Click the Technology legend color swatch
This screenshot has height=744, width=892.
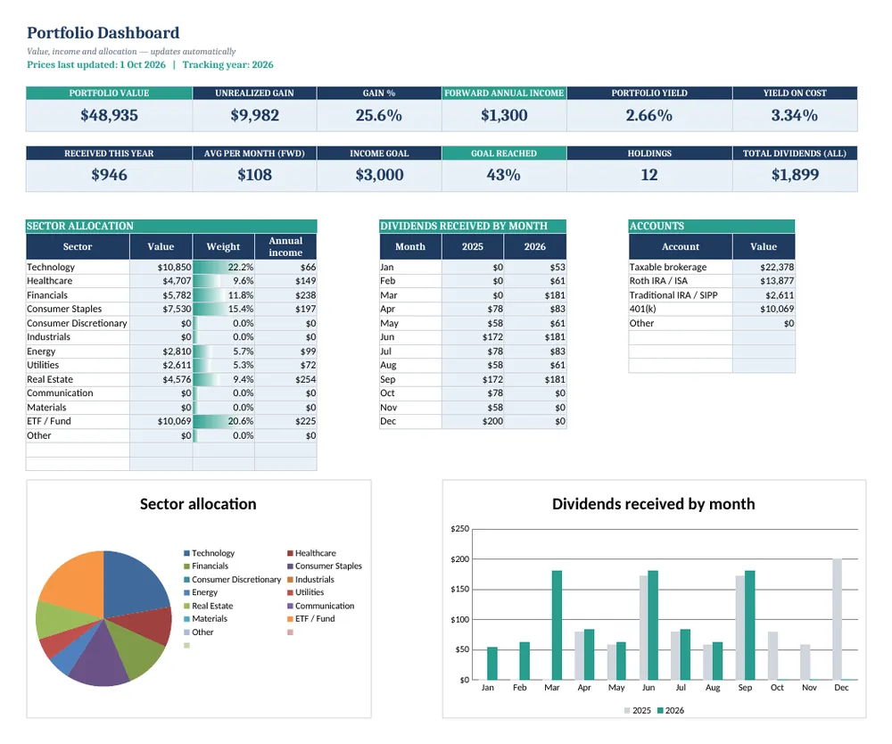pyautogui.click(x=186, y=553)
